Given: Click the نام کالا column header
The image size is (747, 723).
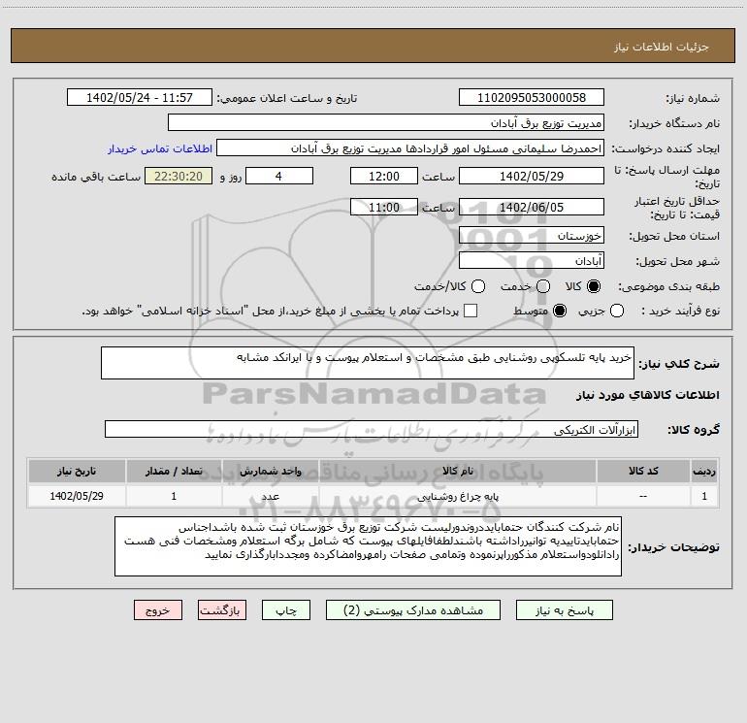Looking at the screenshot, I should coord(457,471).
